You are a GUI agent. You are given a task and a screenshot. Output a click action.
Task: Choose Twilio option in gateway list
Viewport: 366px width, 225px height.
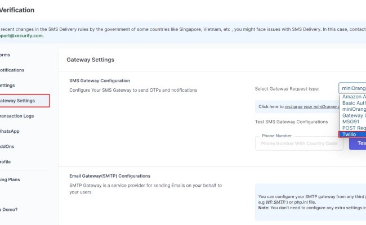[352, 134]
